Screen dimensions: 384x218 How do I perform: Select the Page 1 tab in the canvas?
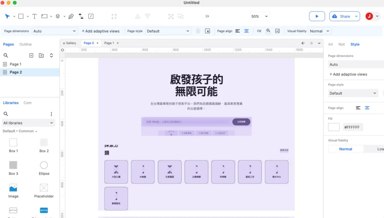109,43
